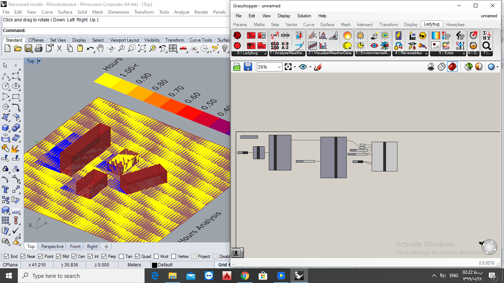Screen dimensions: 504x283
Task: Save the Grasshopper document with the floppy icon
Action: point(248,67)
